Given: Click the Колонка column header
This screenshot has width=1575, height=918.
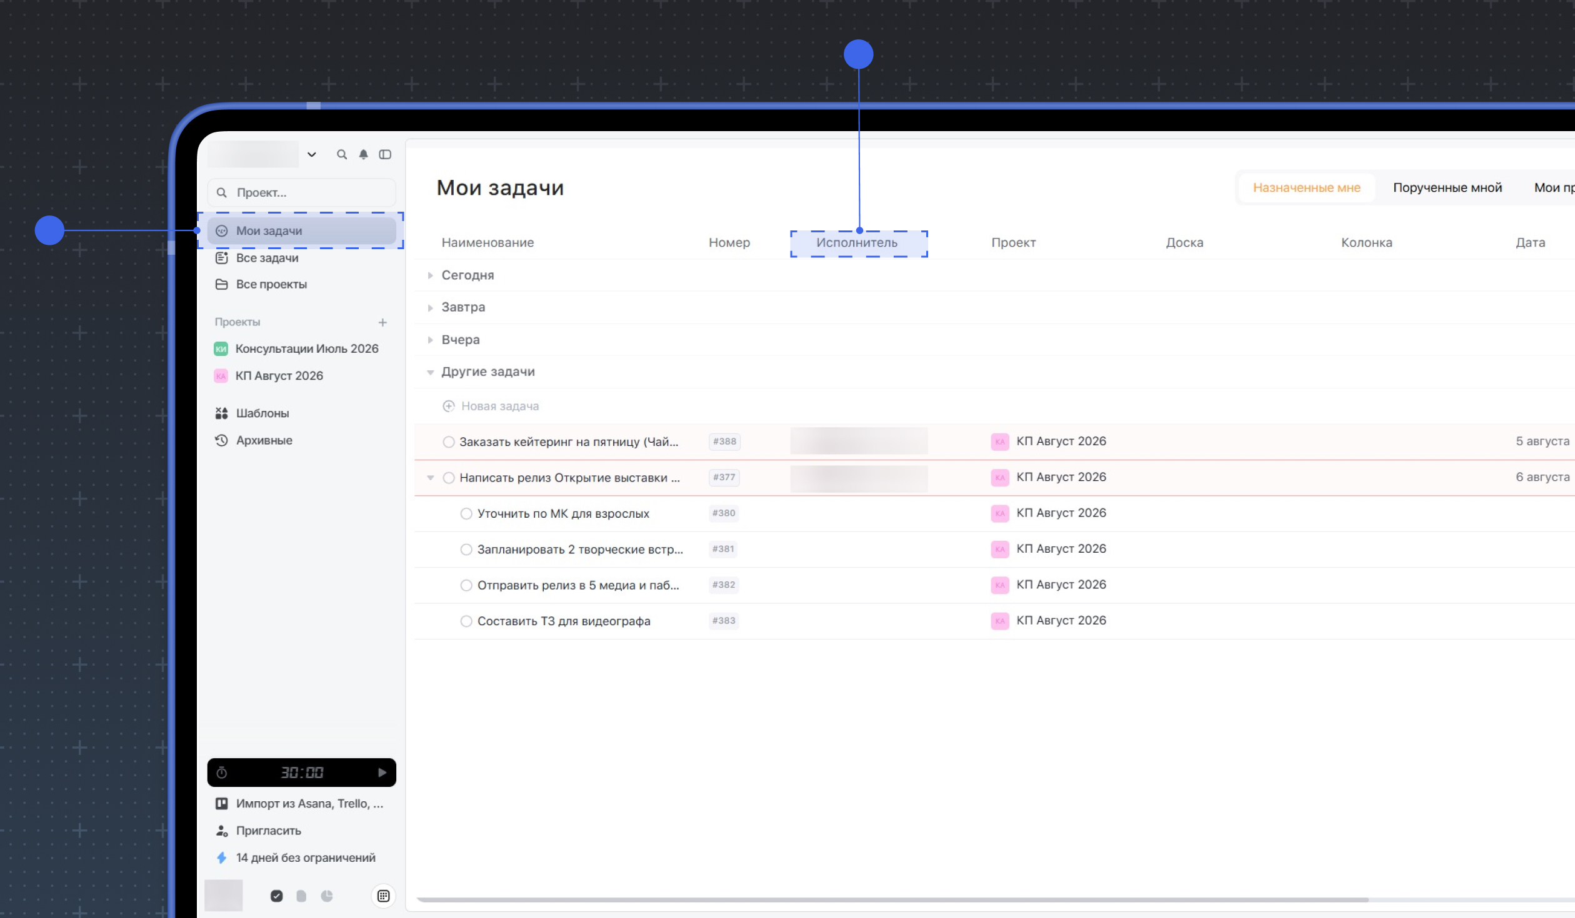Looking at the screenshot, I should point(1366,242).
